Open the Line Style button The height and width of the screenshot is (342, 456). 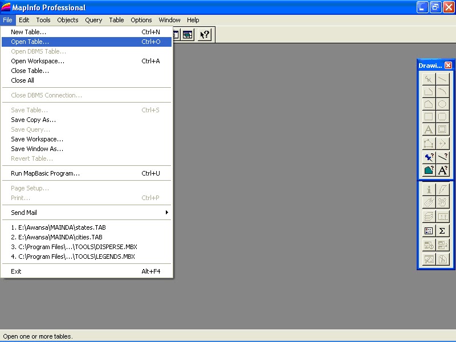click(442, 157)
